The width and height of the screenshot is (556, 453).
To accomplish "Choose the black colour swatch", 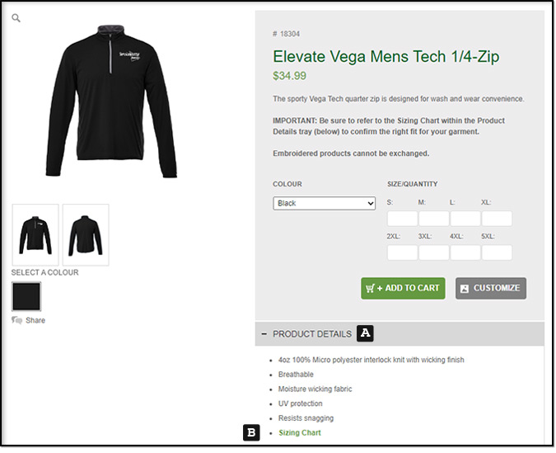I will pyautogui.click(x=26, y=296).
